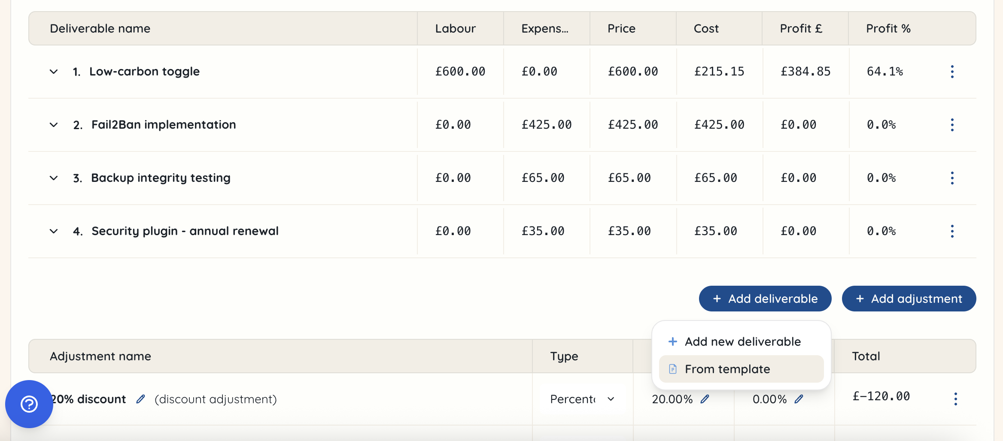The image size is (1003, 441).
Task: Open the menu for the 20% discount adjustment
Action: 956,399
